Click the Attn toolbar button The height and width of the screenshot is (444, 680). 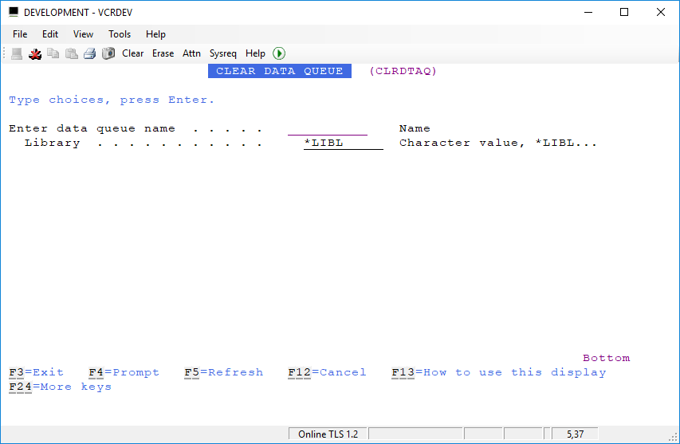[x=191, y=53]
